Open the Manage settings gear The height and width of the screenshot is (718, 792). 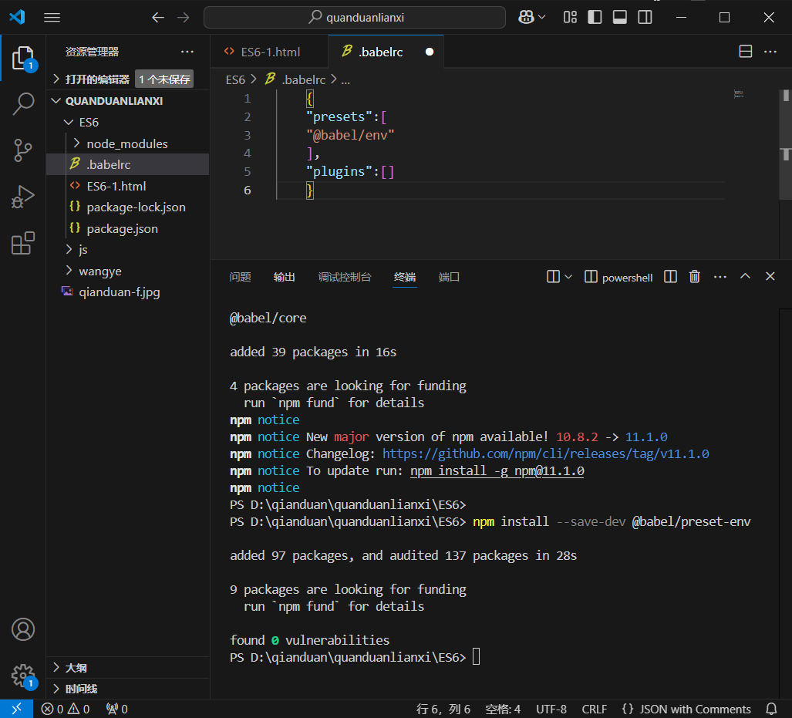pyautogui.click(x=23, y=676)
